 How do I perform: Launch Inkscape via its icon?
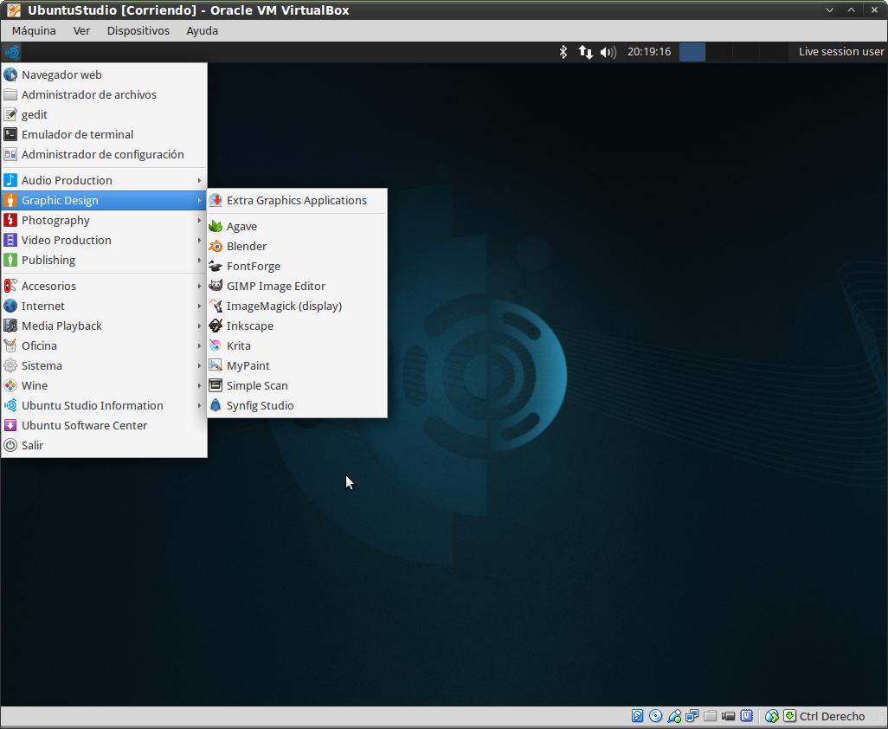tap(216, 326)
